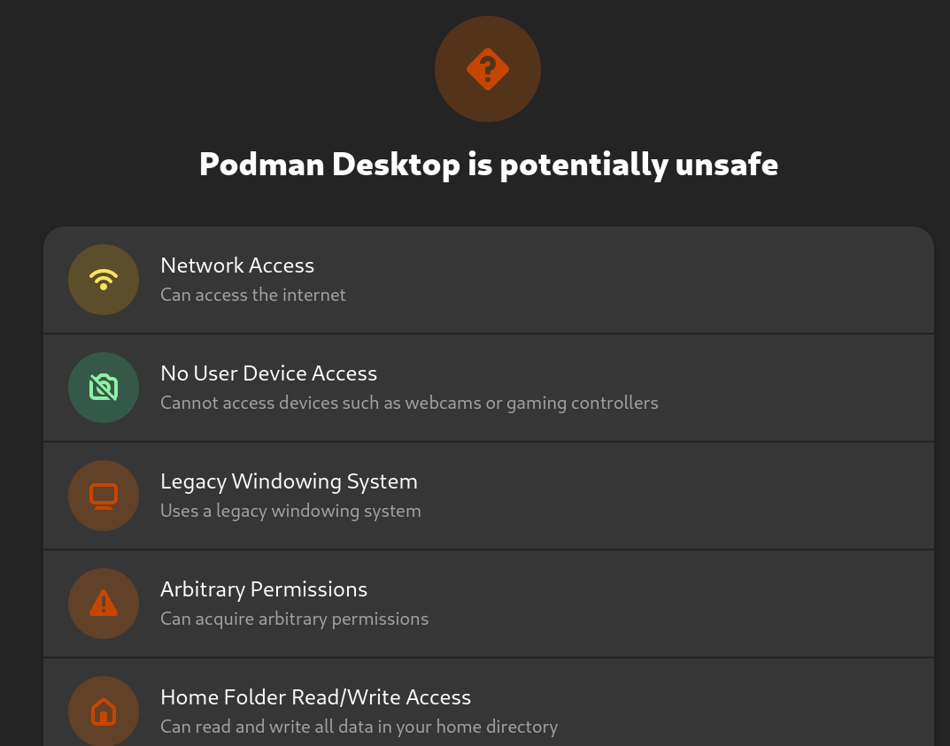Click the "Legacy Windowing System" title text
950x746 pixels.
click(289, 481)
